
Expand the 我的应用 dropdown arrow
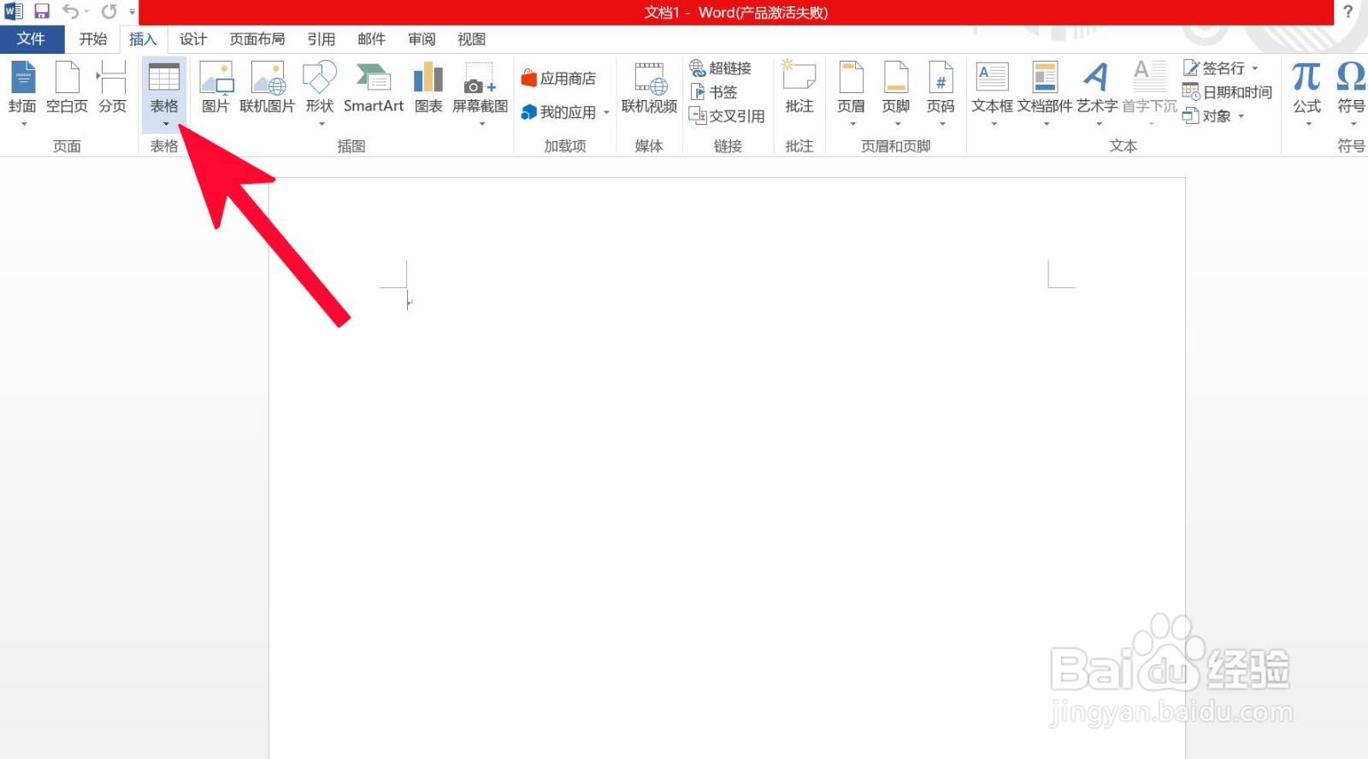[606, 113]
